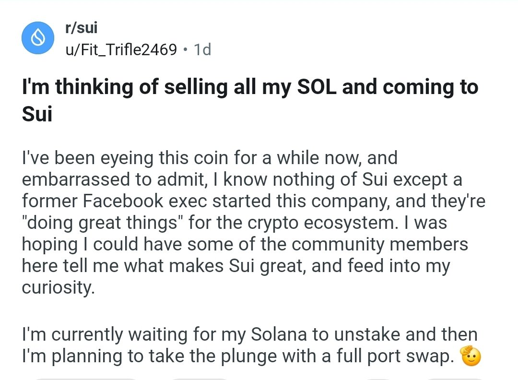Open the r/sui community avatar icon

click(x=38, y=38)
